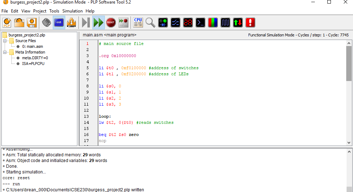Open the Switches module icon
Image resolution: width=353 pixels, height=192 pixels.
tap(176, 23)
